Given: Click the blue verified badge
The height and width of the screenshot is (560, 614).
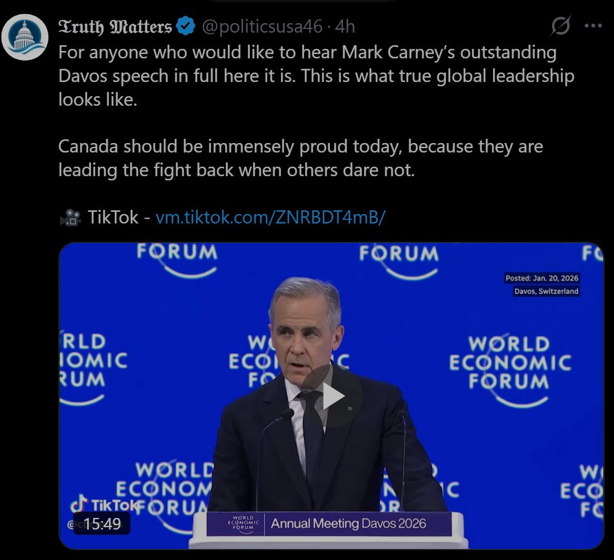Looking at the screenshot, I should pyautogui.click(x=186, y=26).
